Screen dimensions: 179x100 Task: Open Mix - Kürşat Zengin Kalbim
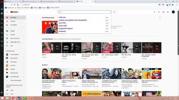point(112,47)
